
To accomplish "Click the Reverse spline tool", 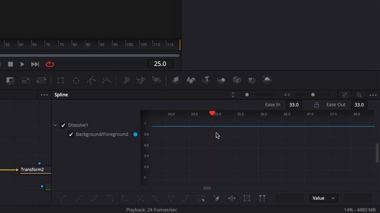I will [140, 199].
